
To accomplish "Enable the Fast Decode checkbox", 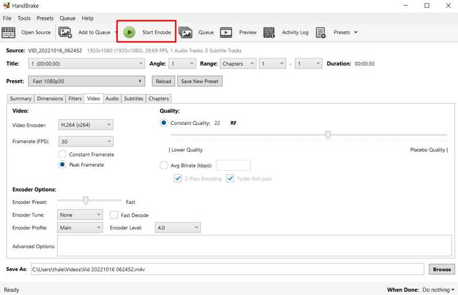I will (114, 215).
